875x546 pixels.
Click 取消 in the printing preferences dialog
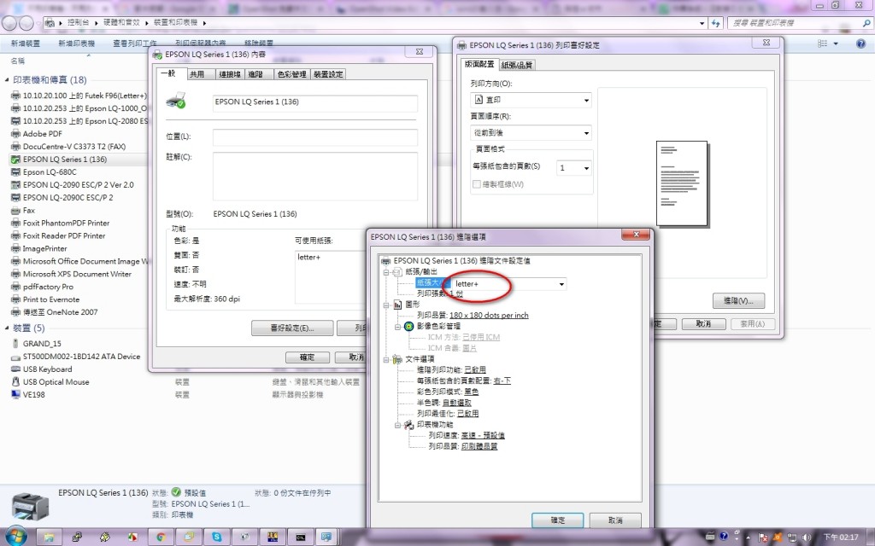703,323
